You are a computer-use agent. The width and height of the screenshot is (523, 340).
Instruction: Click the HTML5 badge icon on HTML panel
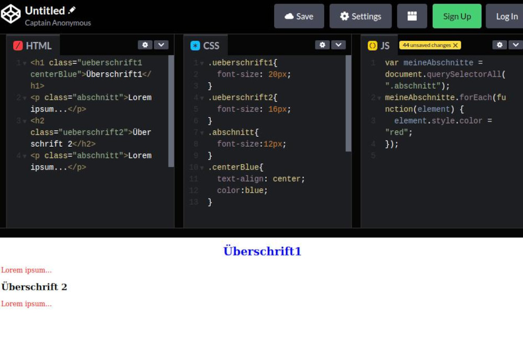click(x=18, y=46)
